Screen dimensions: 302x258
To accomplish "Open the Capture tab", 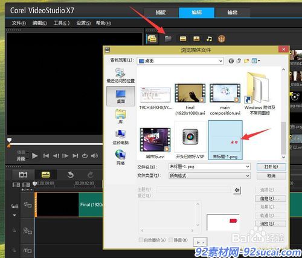I will [161, 13].
